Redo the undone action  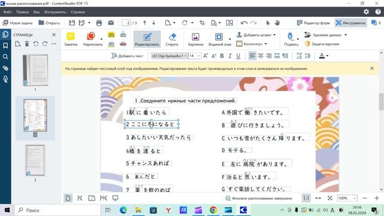253,23
